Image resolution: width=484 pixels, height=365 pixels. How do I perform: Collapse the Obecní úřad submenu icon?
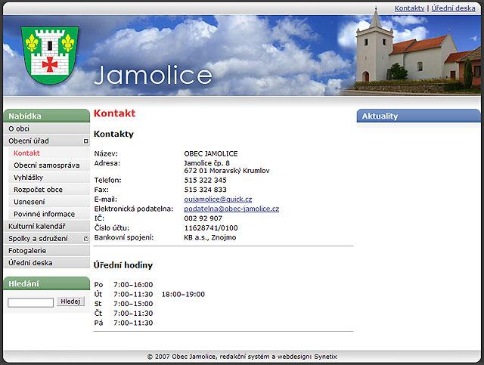click(x=86, y=141)
